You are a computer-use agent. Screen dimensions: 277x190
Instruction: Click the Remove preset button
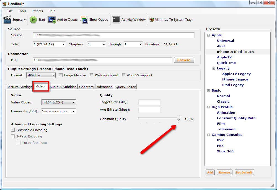[224, 172]
